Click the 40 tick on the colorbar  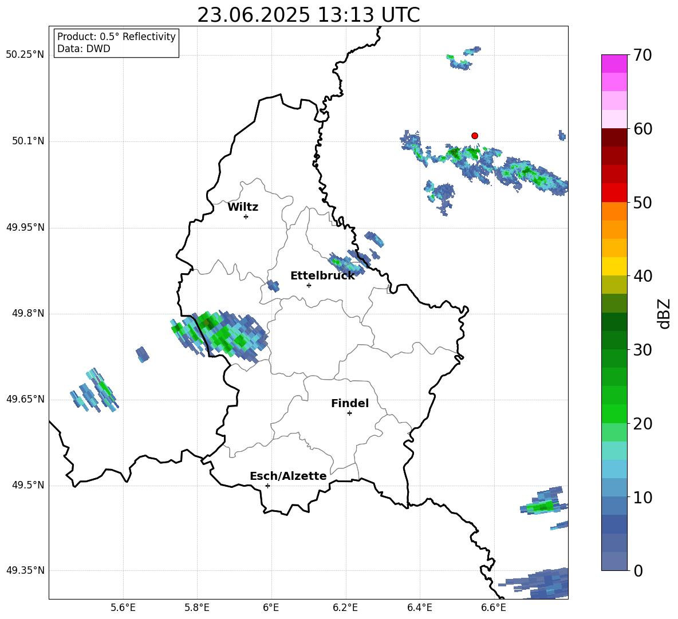click(642, 276)
